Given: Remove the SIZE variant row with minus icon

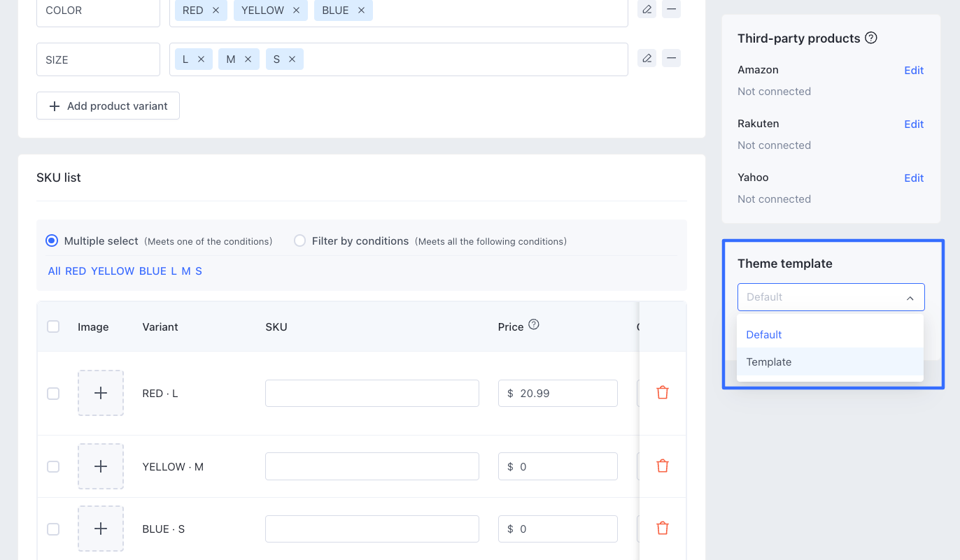Looking at the screenshot, I should point(671,59).
